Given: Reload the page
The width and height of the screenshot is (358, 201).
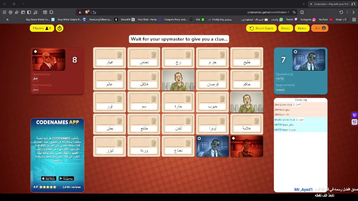Looking at the screenshot, I should 341,12.
